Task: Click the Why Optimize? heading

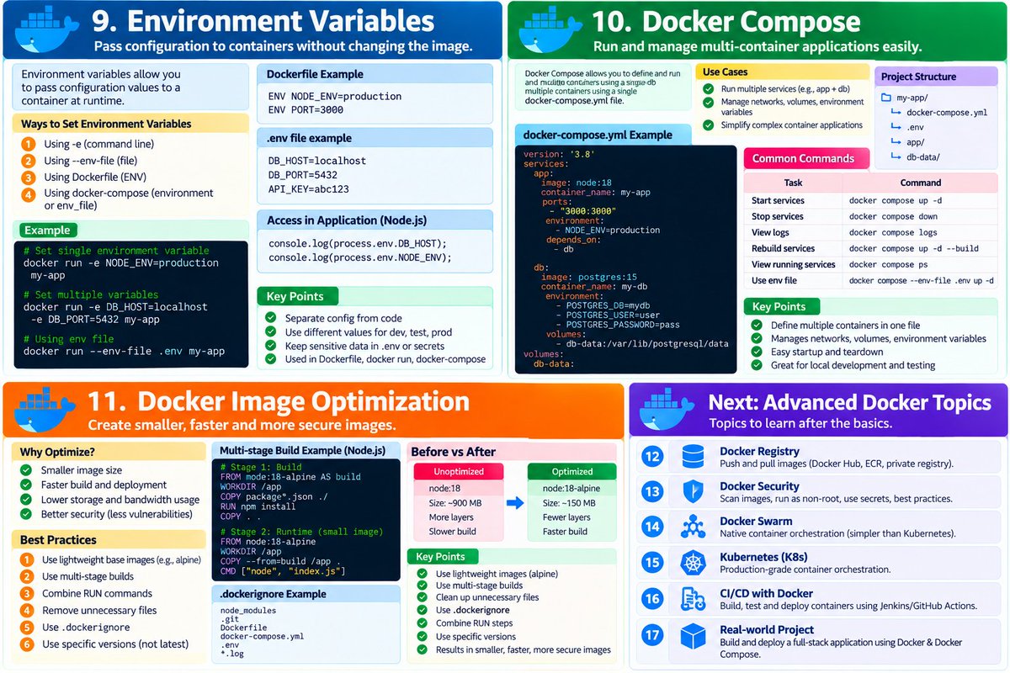Action: 56,452
